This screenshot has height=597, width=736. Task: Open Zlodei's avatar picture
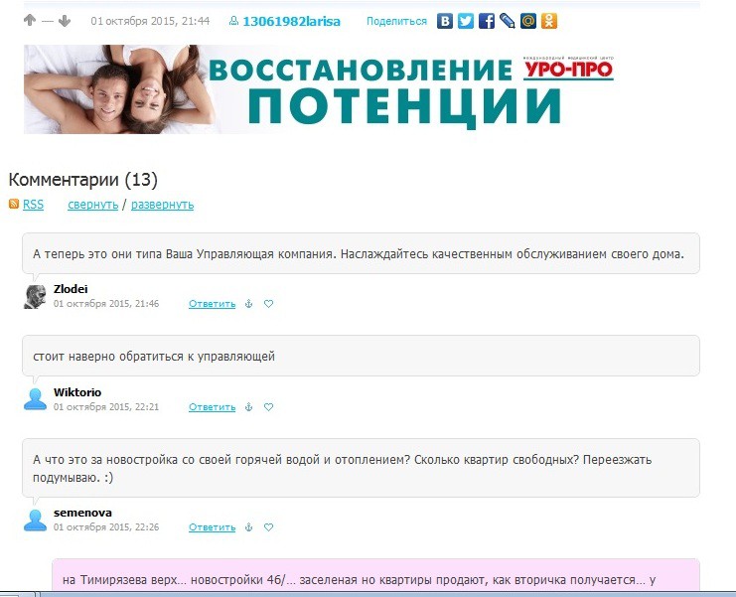coord(35,296)
